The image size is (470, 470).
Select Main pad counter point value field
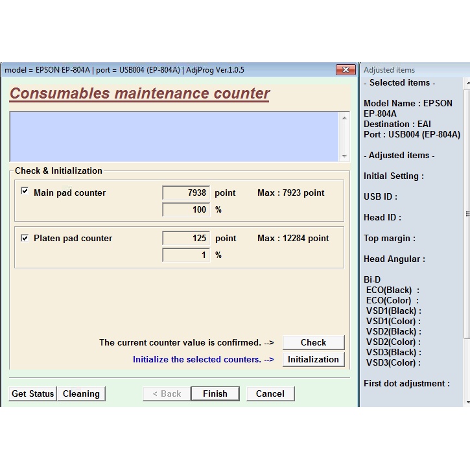(x=186, y=193)
